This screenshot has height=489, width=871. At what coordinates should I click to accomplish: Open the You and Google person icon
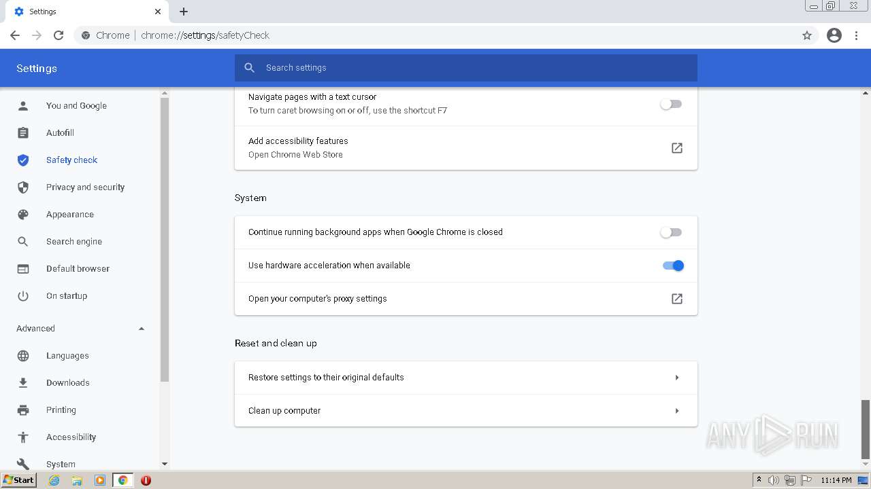tap(23, 106)
